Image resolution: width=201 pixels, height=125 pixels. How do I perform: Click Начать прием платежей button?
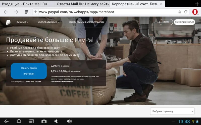[x=29, y=71]
